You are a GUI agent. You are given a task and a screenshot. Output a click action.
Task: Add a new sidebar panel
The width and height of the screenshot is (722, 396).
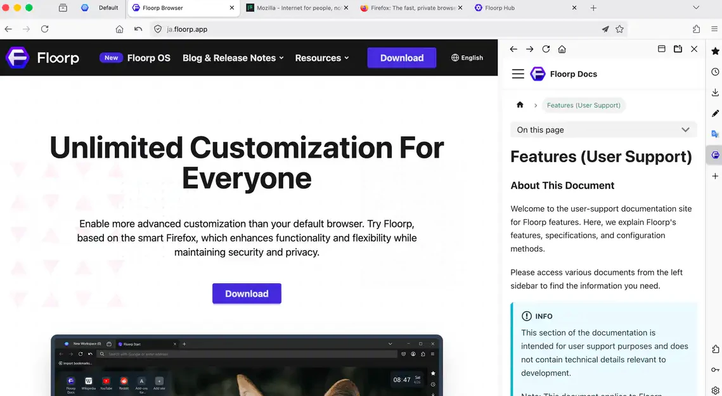tap(715, 176)
